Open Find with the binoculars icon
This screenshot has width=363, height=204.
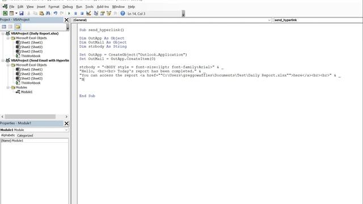pos(48,14)
